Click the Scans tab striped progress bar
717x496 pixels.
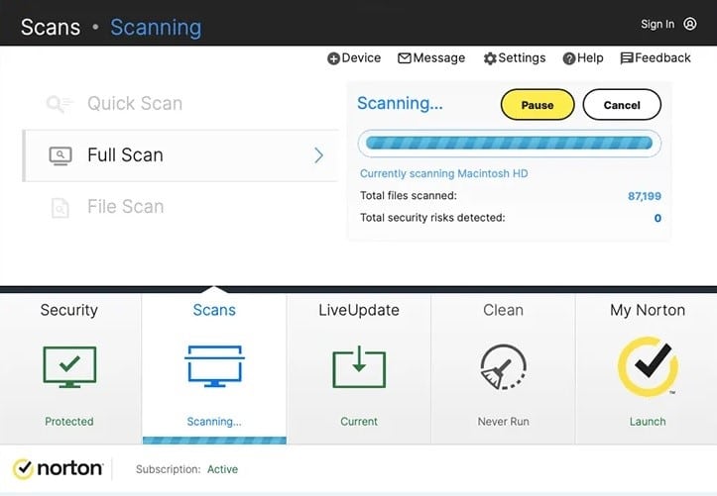pyautogui.click(x=214, y=441)
